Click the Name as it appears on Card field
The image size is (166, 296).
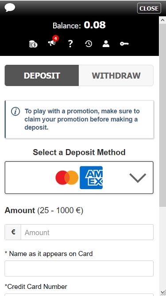[x=79, y=268]
